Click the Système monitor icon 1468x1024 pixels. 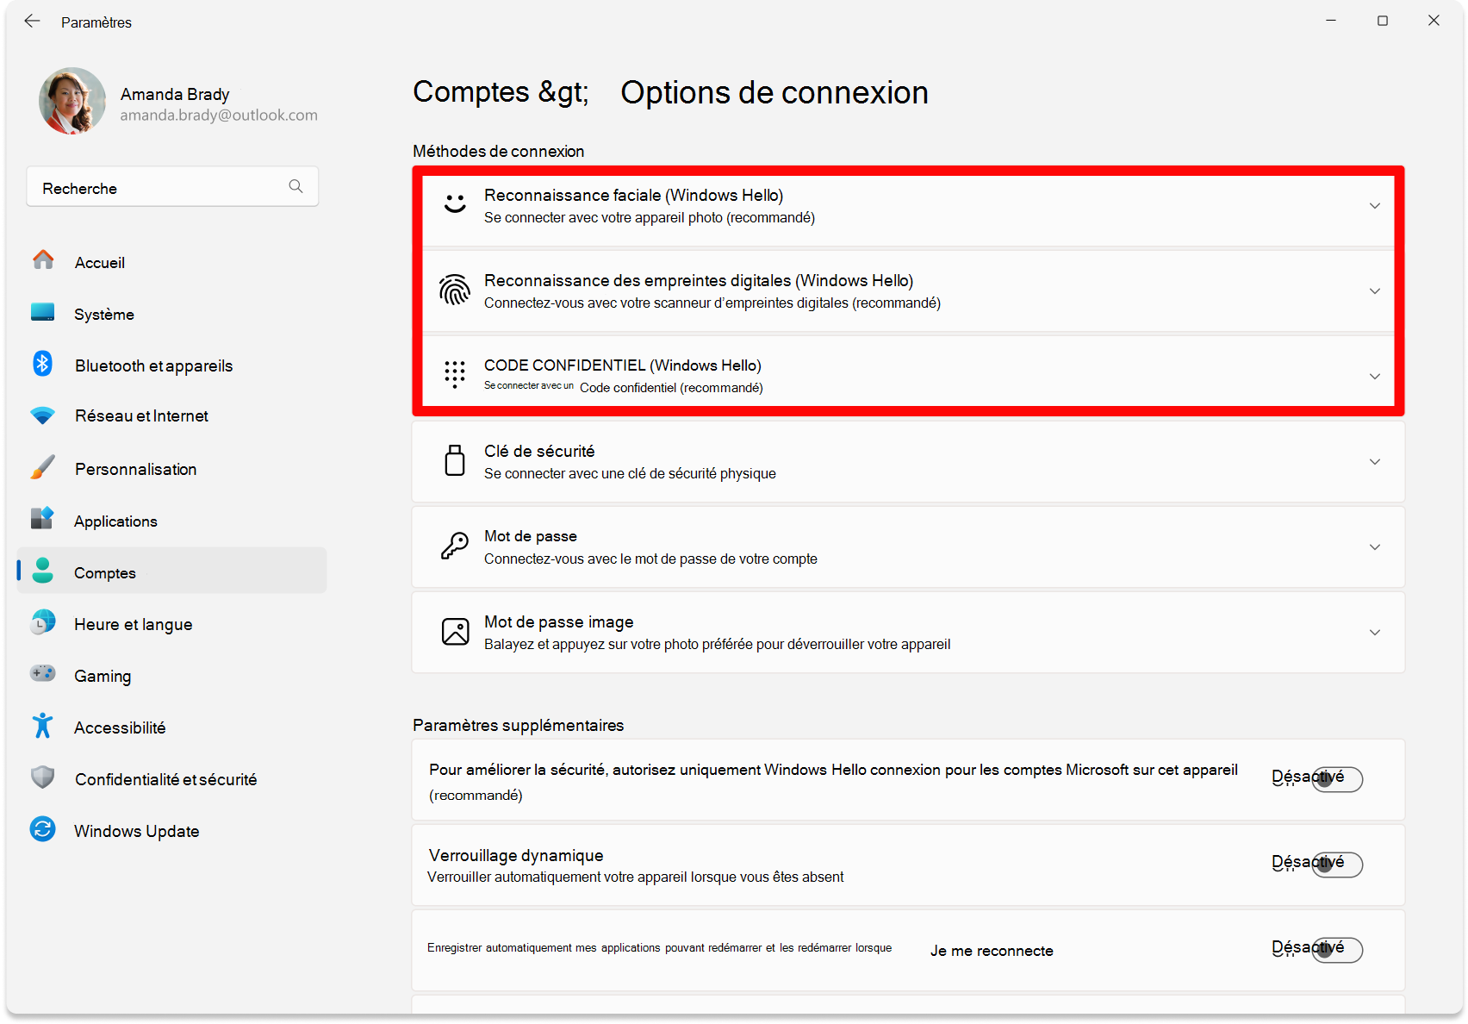tap(43, 312)
